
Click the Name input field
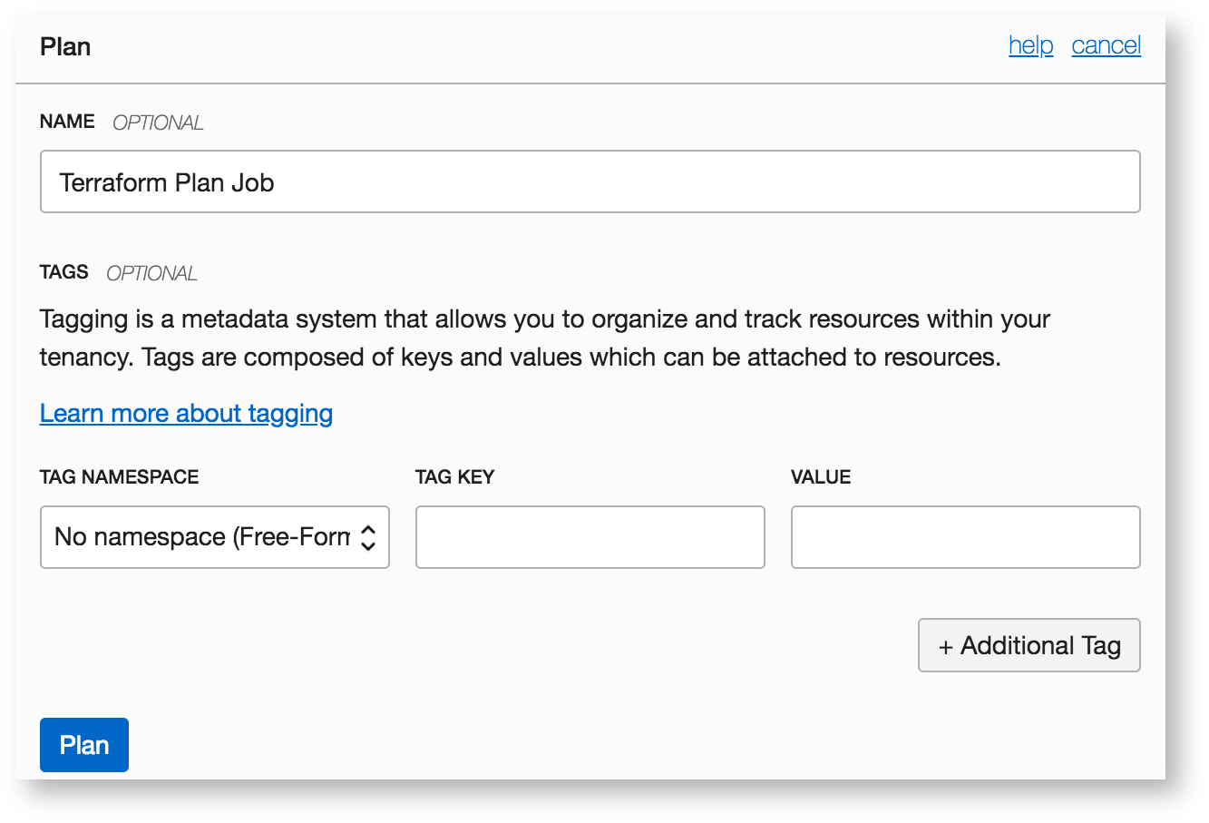pyautogui.click(x=590, y=182)
